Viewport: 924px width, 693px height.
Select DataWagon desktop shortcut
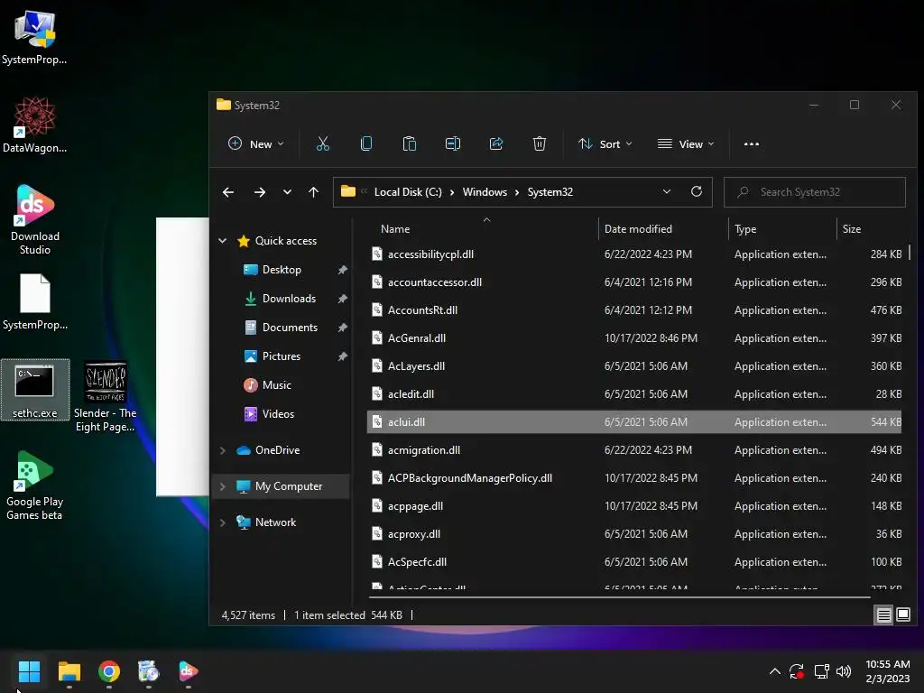tap(35, 125)
